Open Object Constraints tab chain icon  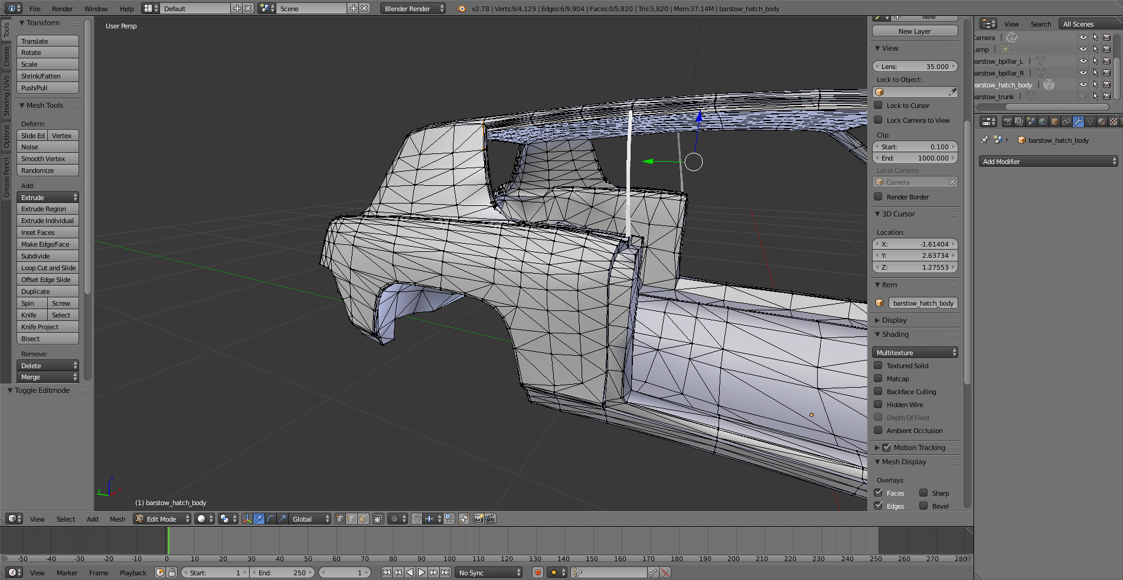click(x=1066, y=122)
